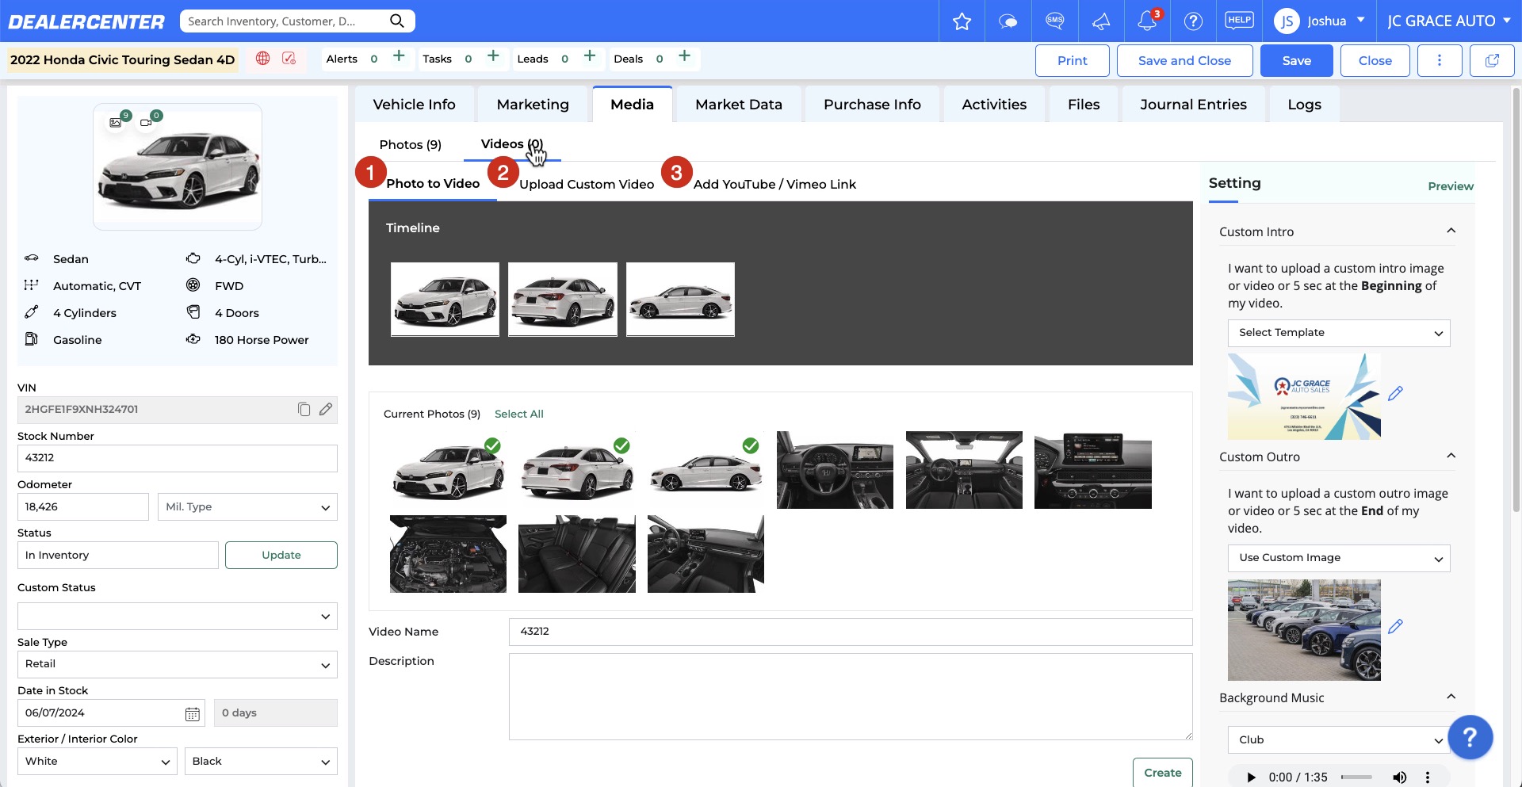Mute the background music volume icon

pos(1400,777)
